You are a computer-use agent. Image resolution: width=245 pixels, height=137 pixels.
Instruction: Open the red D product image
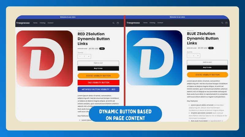44,58
